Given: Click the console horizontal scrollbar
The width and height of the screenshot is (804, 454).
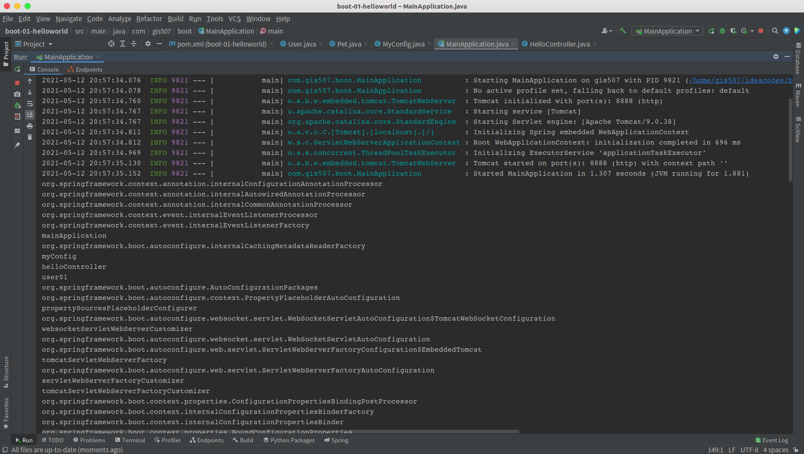Looking at the screenshot, I should point(281,431).
